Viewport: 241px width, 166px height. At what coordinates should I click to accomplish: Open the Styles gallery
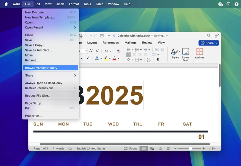(175, 53)
